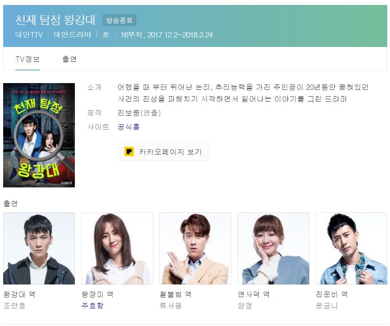Click the 천재 탐정 왕강대 title heading
Viewport: 390px width, 326px height.
point(55,20)
